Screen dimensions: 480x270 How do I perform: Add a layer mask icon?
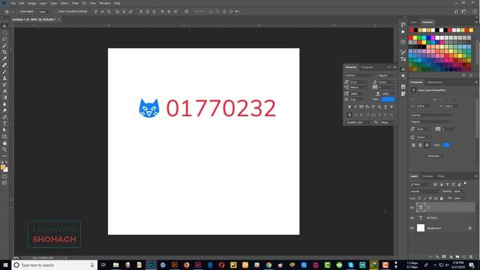(444, 256)
